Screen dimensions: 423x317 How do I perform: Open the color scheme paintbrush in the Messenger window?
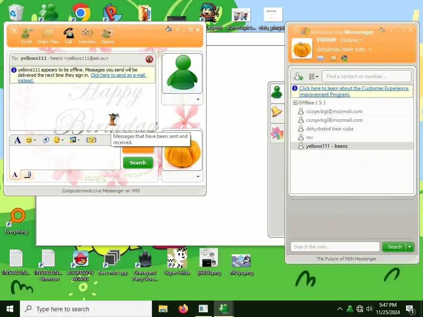382,30
